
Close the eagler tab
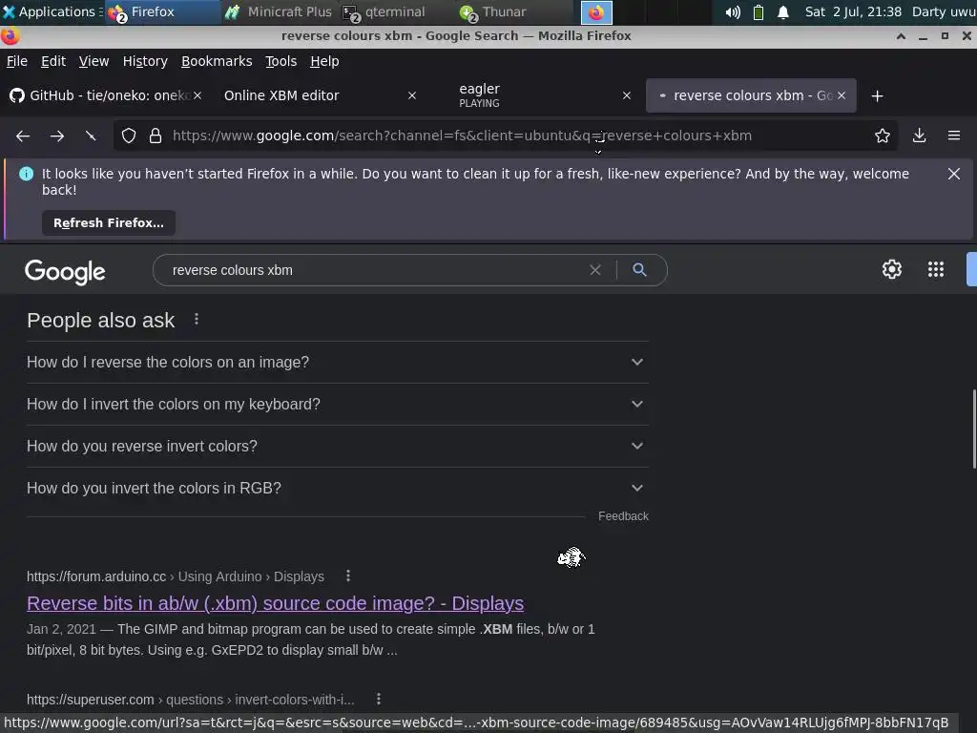pos(627,95)
